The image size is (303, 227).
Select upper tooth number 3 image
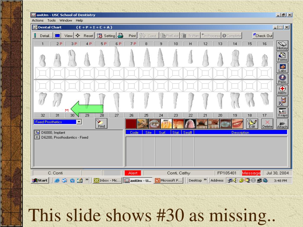point(72,58)
